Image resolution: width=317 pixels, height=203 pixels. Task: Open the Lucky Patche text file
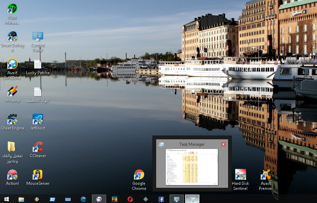pyautogui.click(x=38, y=64)
